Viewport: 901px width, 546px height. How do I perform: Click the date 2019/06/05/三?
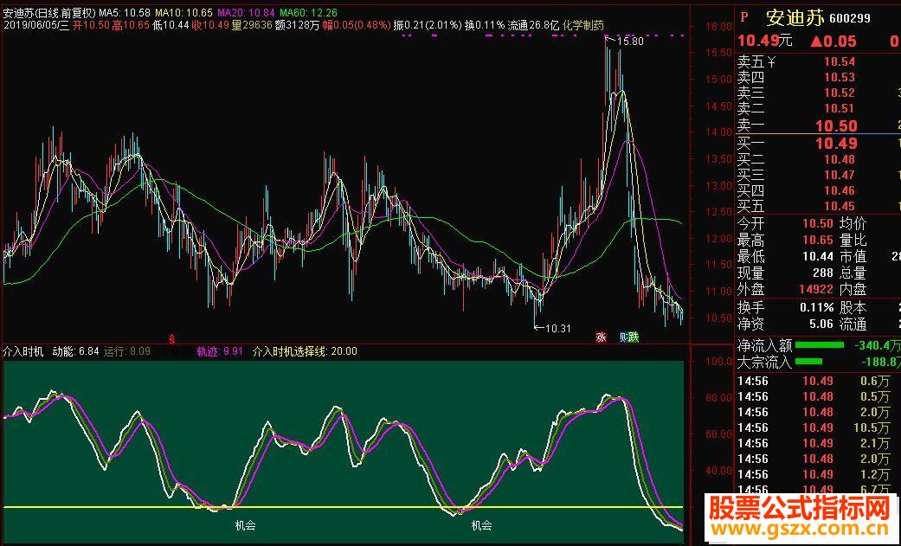(x=36, y=25)
